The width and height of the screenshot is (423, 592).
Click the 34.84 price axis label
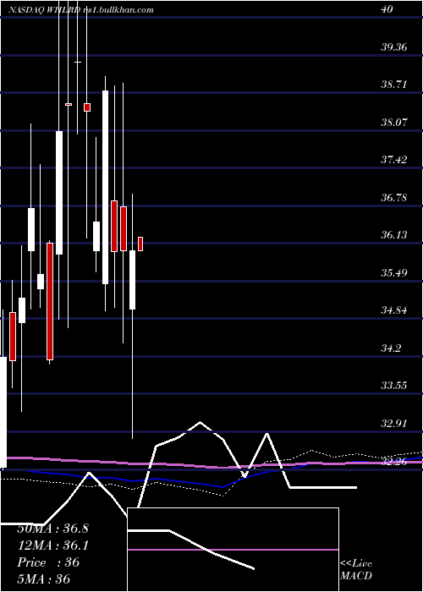click(394, 310)
